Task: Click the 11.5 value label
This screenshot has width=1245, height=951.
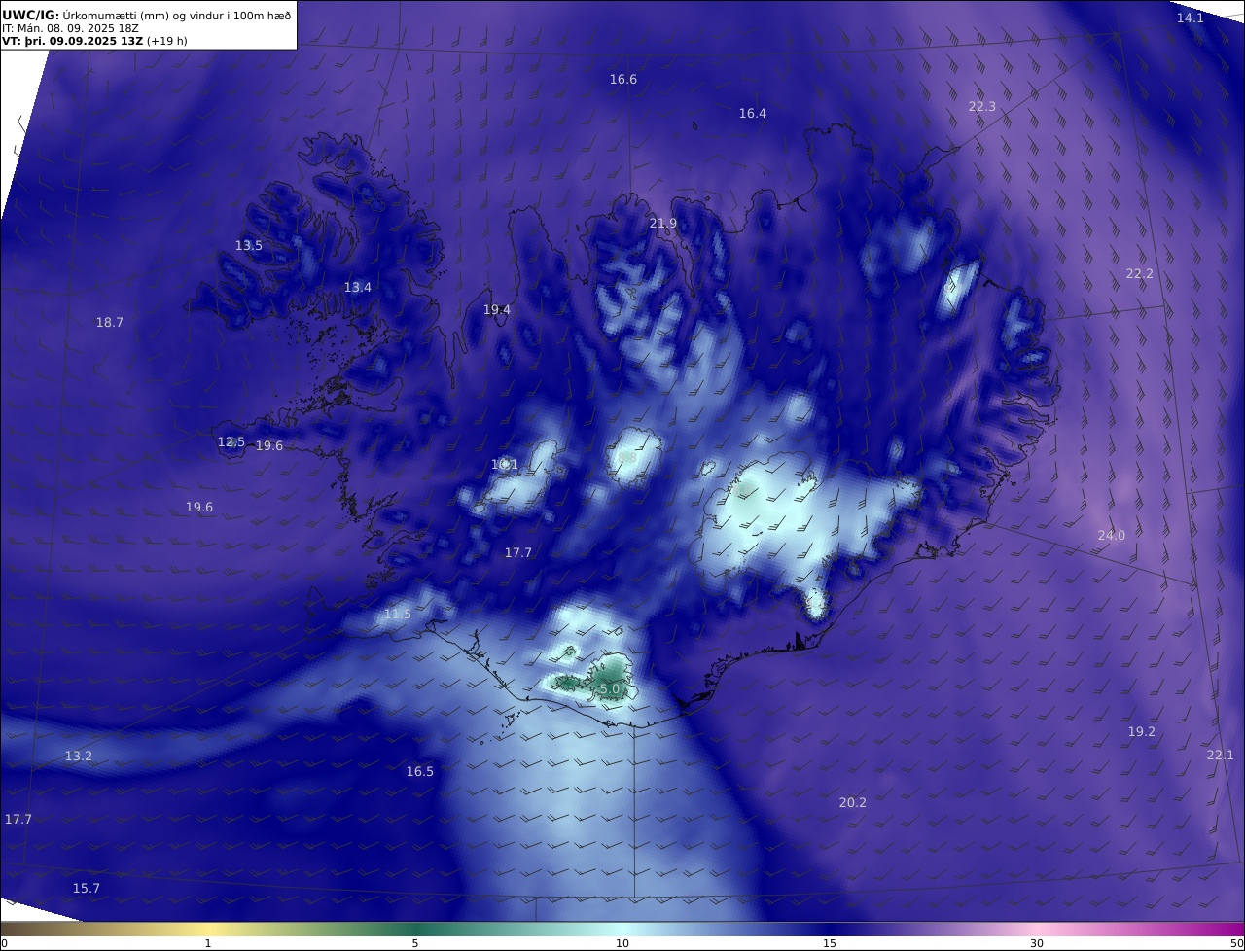Action: tap(398, 615)
